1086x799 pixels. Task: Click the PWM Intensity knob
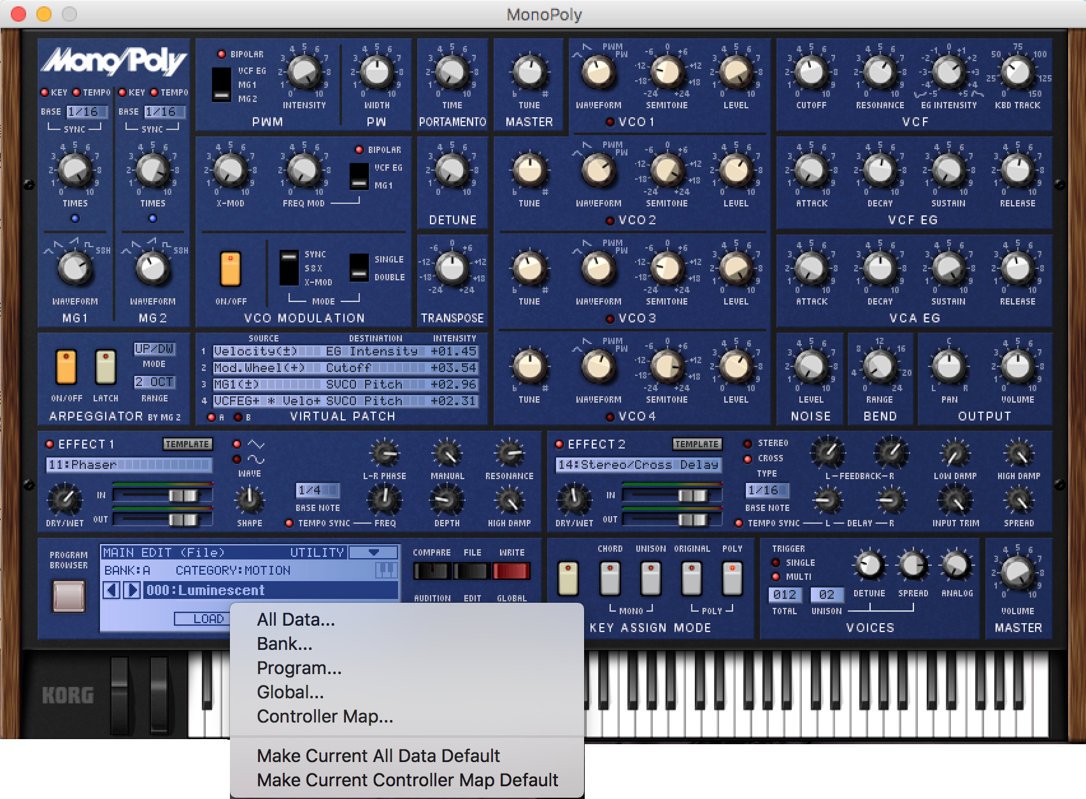click(x=304, y=73)
